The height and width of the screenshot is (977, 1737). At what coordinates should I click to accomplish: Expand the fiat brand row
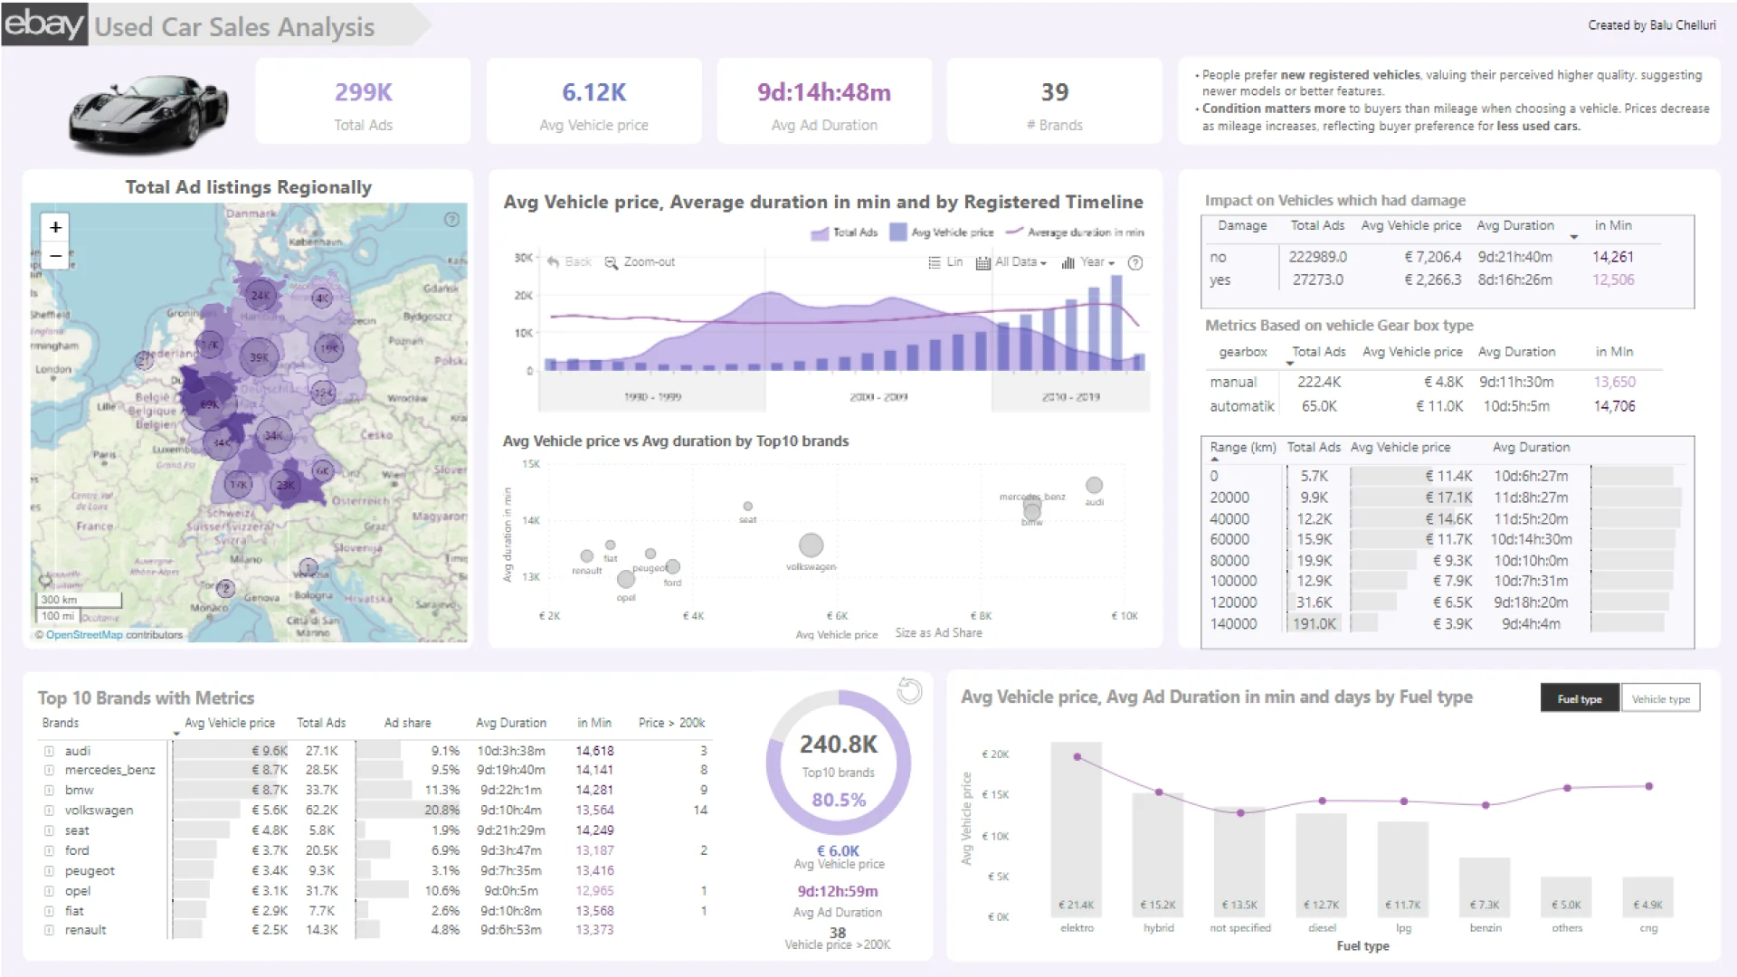(x=49, y=911)
